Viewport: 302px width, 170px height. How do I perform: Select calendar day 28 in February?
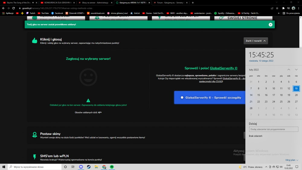tap(251, 108)
